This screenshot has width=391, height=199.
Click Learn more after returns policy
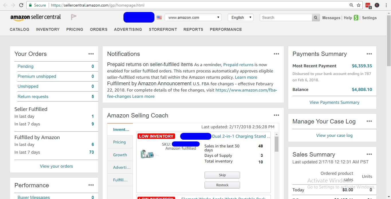coord(246,77)
